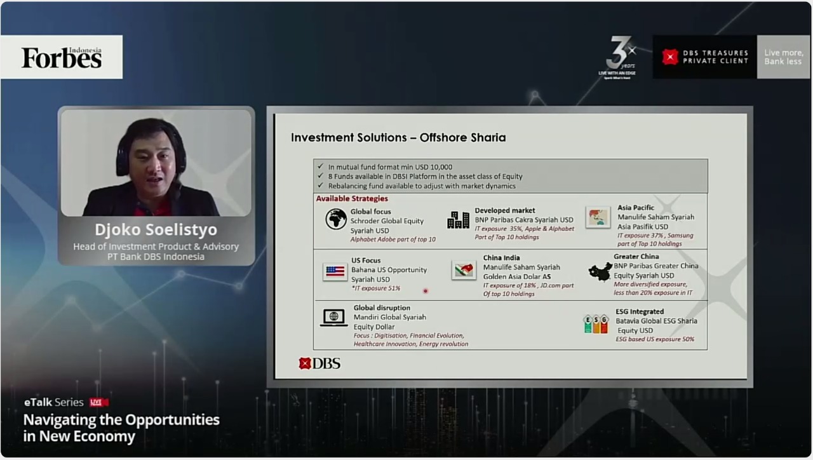The width and height of the screenshot is (813, 460).
Task: Click 'Manulife Saham Syariah Asia Pasifik USD' fund name
Action: [655, 222]
